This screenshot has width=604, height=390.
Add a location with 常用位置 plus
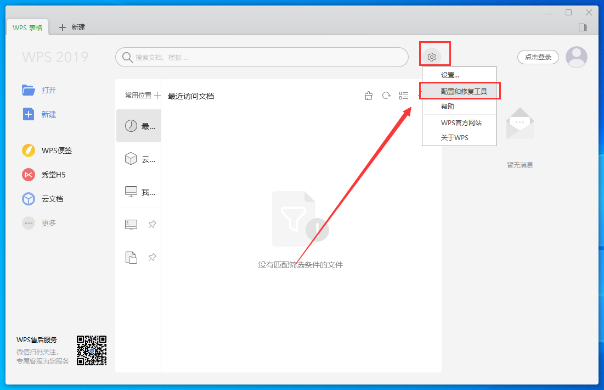(x=157, y=95)
